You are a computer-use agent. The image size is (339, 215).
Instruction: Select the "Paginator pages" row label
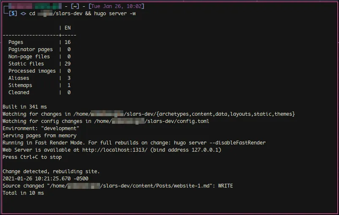(x=30, y=49)
